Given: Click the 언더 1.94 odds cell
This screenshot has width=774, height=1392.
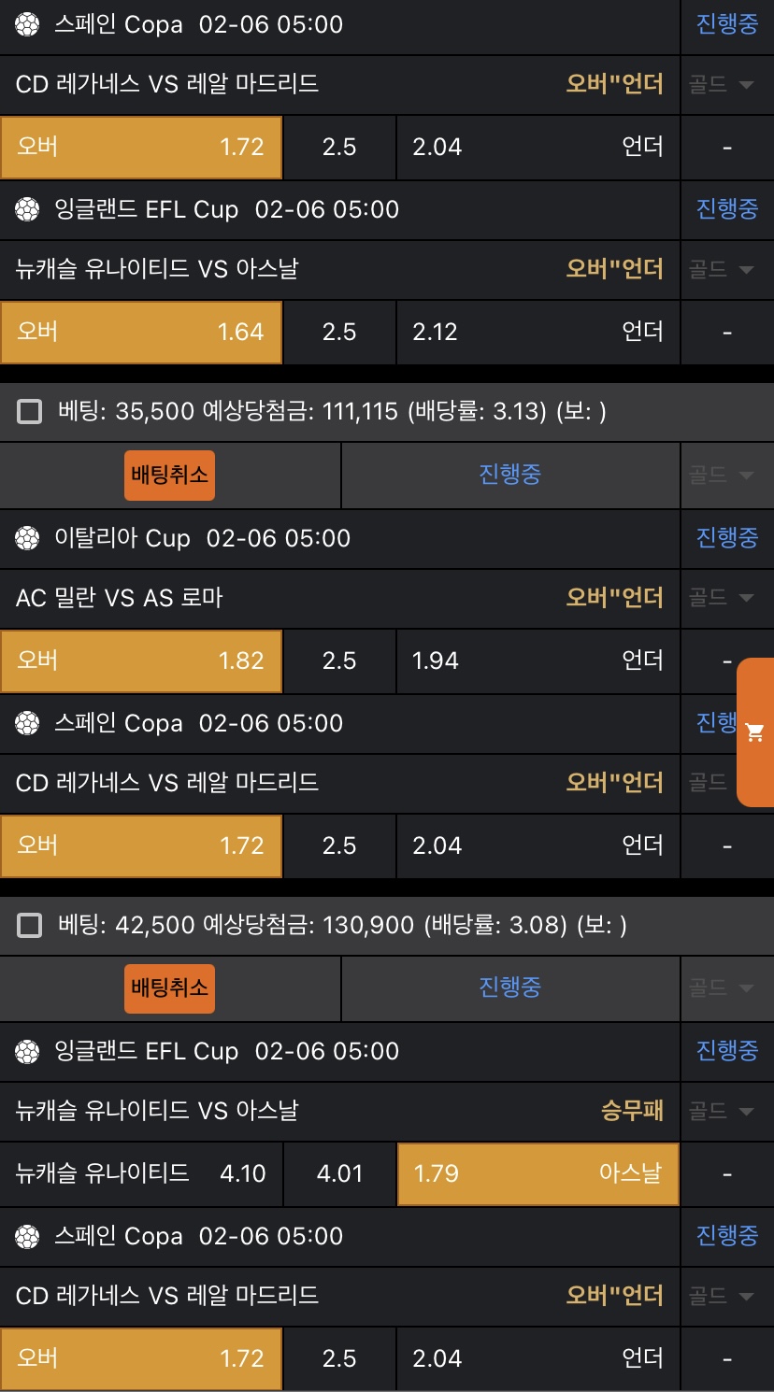Looking at the screenshot, I should click(537, 660).
